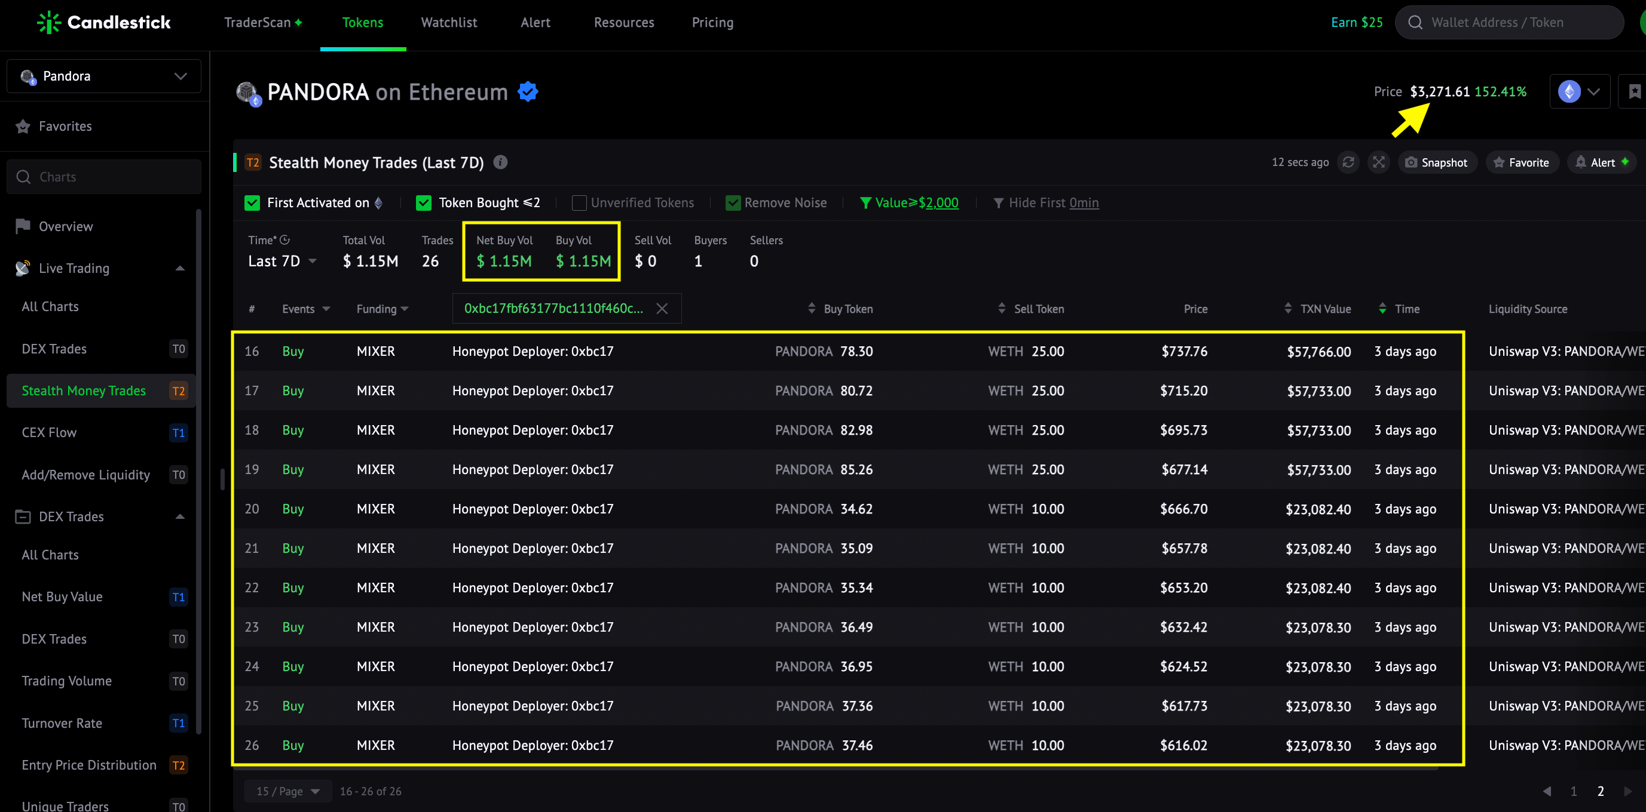The height and width of the screenshot is (812, 1646).
Task: Click the DEX Trades folder icon
Action: click(x=23, y=516)
